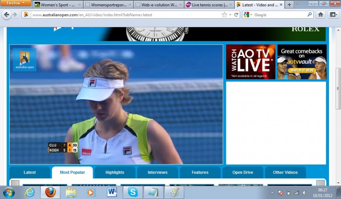Switch to the Highlights video tab
Viewport: 341px width, 199px height.
pos(115,172)
